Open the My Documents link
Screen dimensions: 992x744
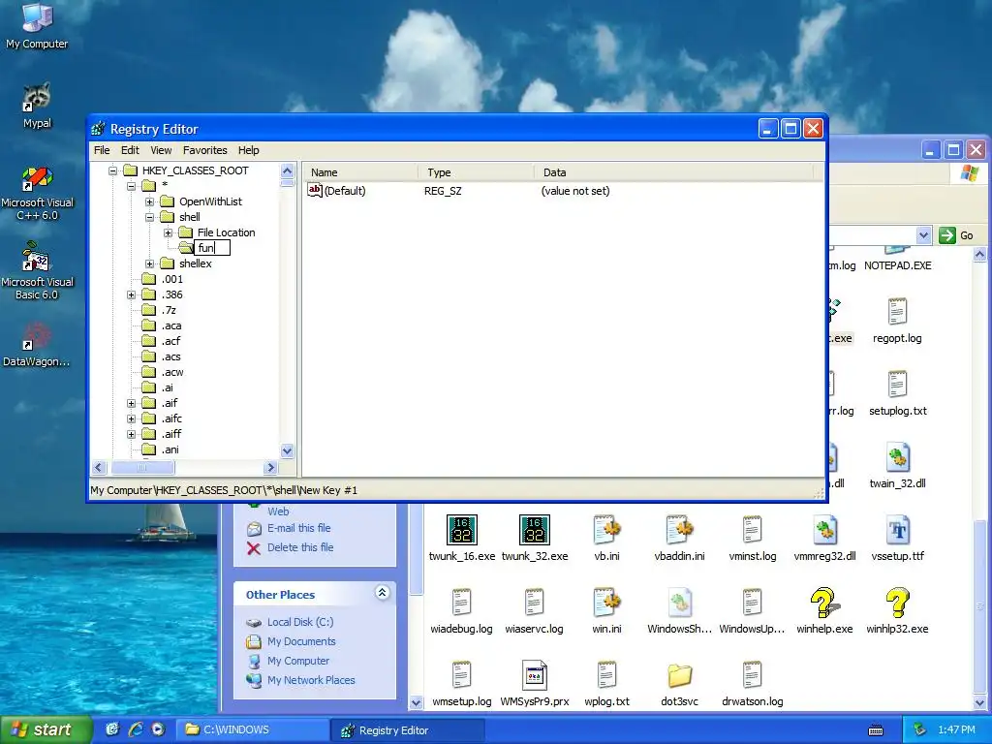[301, 641]
